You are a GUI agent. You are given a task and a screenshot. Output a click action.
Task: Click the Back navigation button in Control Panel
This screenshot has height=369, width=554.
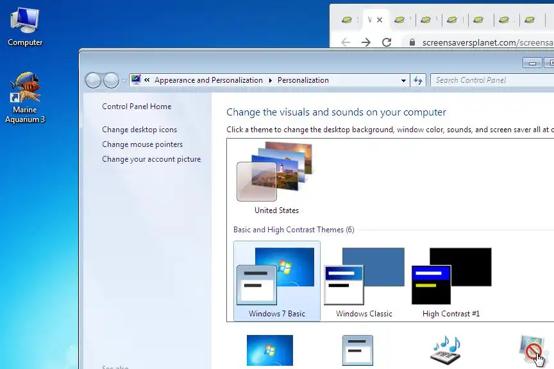(x=93, y=80)
